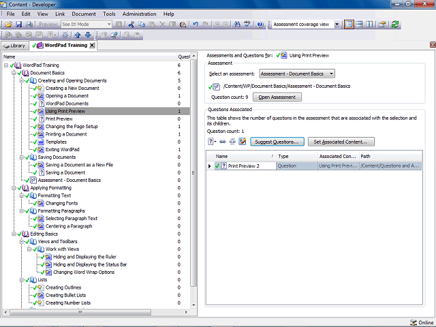Image resolution: width=436 pixels, height=327 pixels.
Task: Switch to vertical split layout view
Action: point(369,25)
